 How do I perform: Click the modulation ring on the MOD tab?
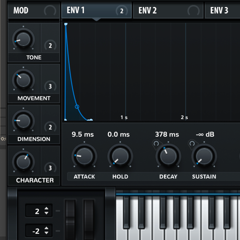[x=50, y=11]
